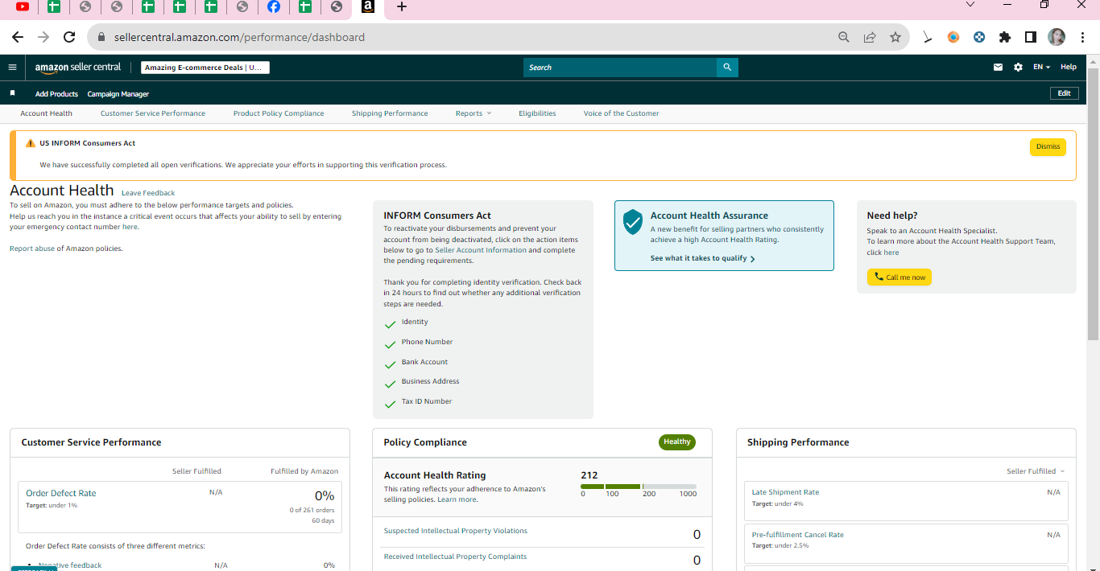The image size is (1100, 571).
Task: Open the browser side panel icon
Action: coord(1030,37)
